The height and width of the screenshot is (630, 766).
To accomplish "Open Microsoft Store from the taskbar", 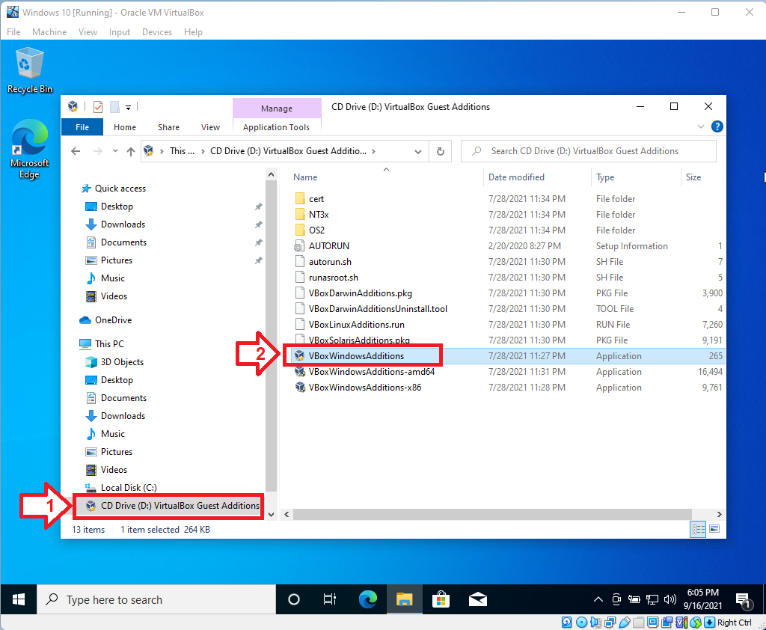I will tap(441, 599).
